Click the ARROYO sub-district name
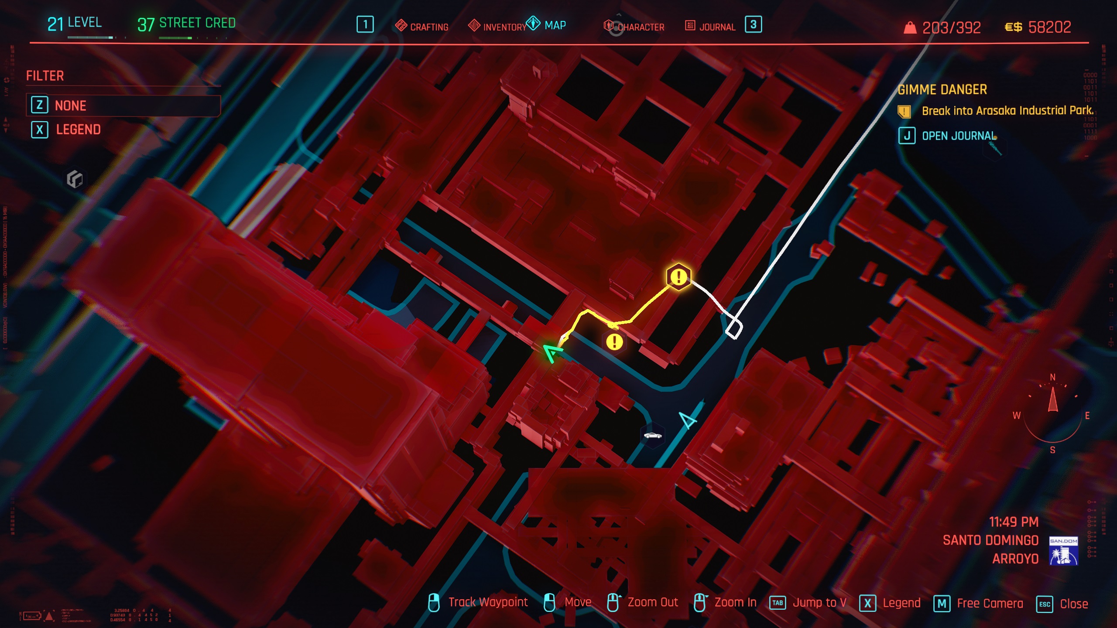This screenshot has height=628, width=1117. click(1015, 559)
